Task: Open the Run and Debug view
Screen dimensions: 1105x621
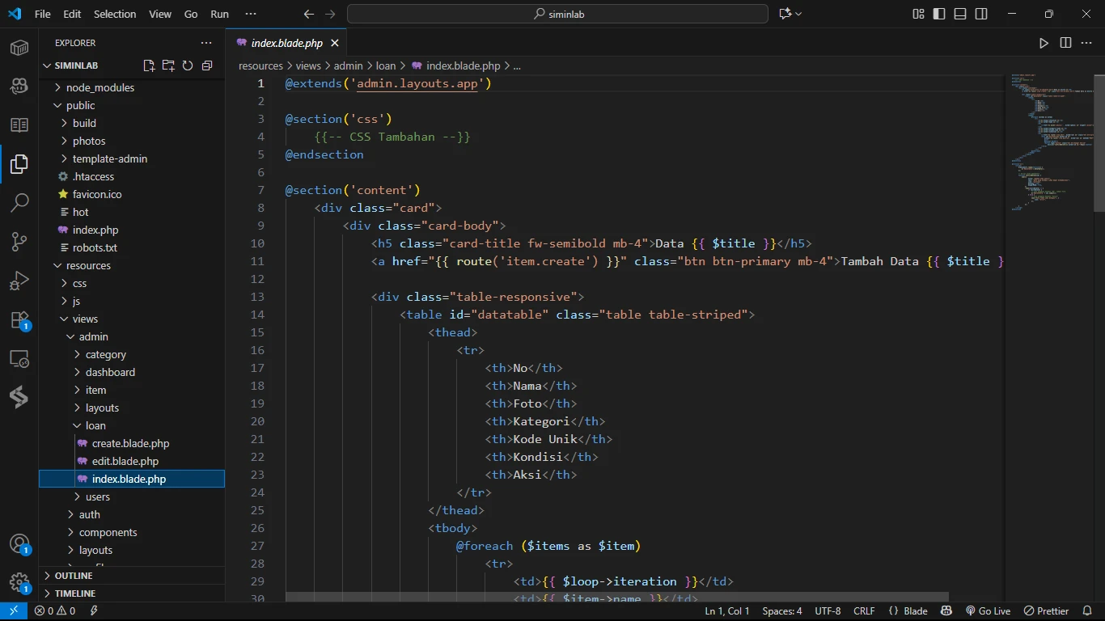Action: 19,281
